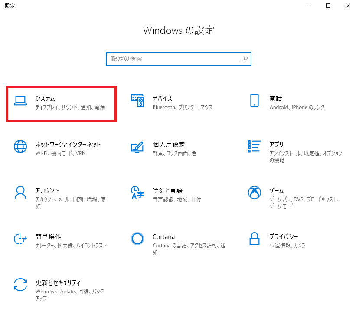356x309 pixels.
Task: Click the text アカウント、メール、同期、職場、家族
Action: pos(71,203)
